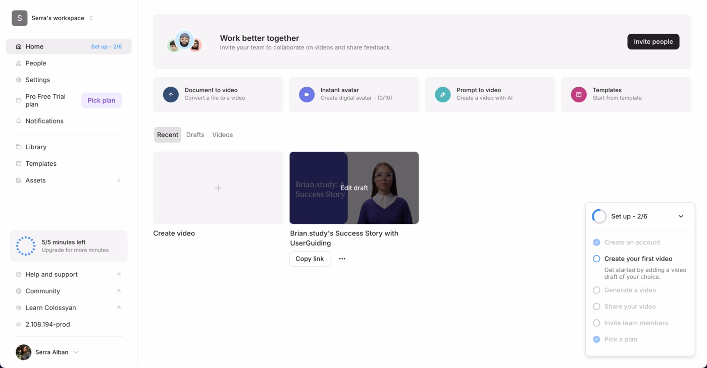
Task: Click the Learn Colossyan sidebar item
Action: click(50, 308)
